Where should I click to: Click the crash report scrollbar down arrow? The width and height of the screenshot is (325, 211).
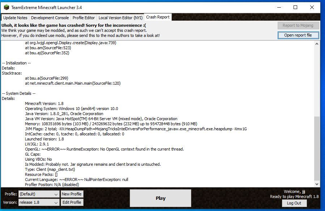click(317, 184)
